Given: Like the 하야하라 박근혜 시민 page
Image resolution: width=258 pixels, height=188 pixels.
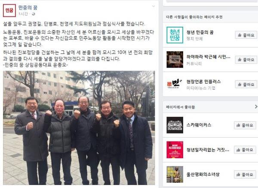Looking at the screenshot, I should point(246,60).
